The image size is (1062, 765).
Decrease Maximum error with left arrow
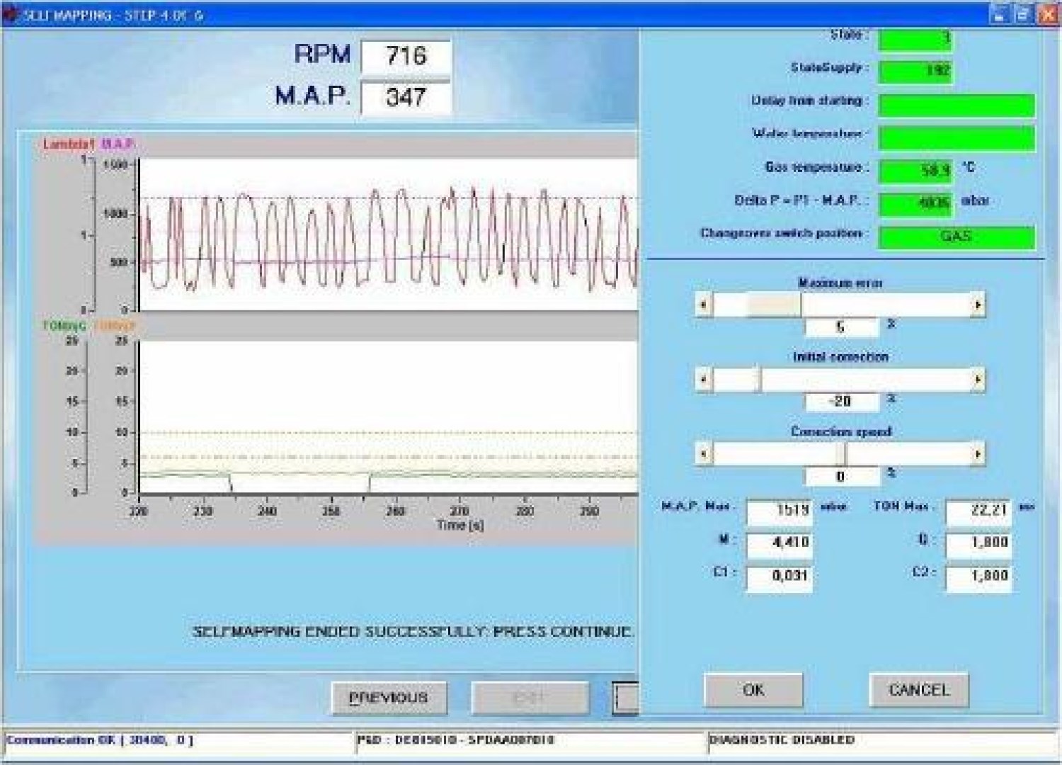(x=704, y=305)
